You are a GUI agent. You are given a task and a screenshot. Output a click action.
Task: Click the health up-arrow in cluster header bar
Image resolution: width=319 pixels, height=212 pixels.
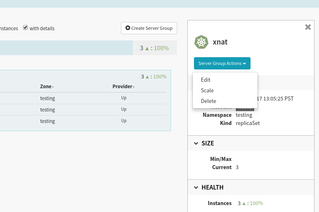pos(147,48)
